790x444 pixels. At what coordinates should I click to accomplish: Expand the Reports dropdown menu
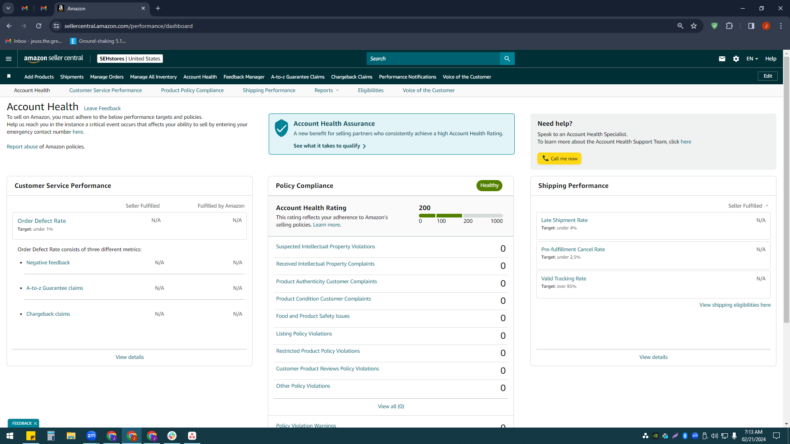[327, 90]
